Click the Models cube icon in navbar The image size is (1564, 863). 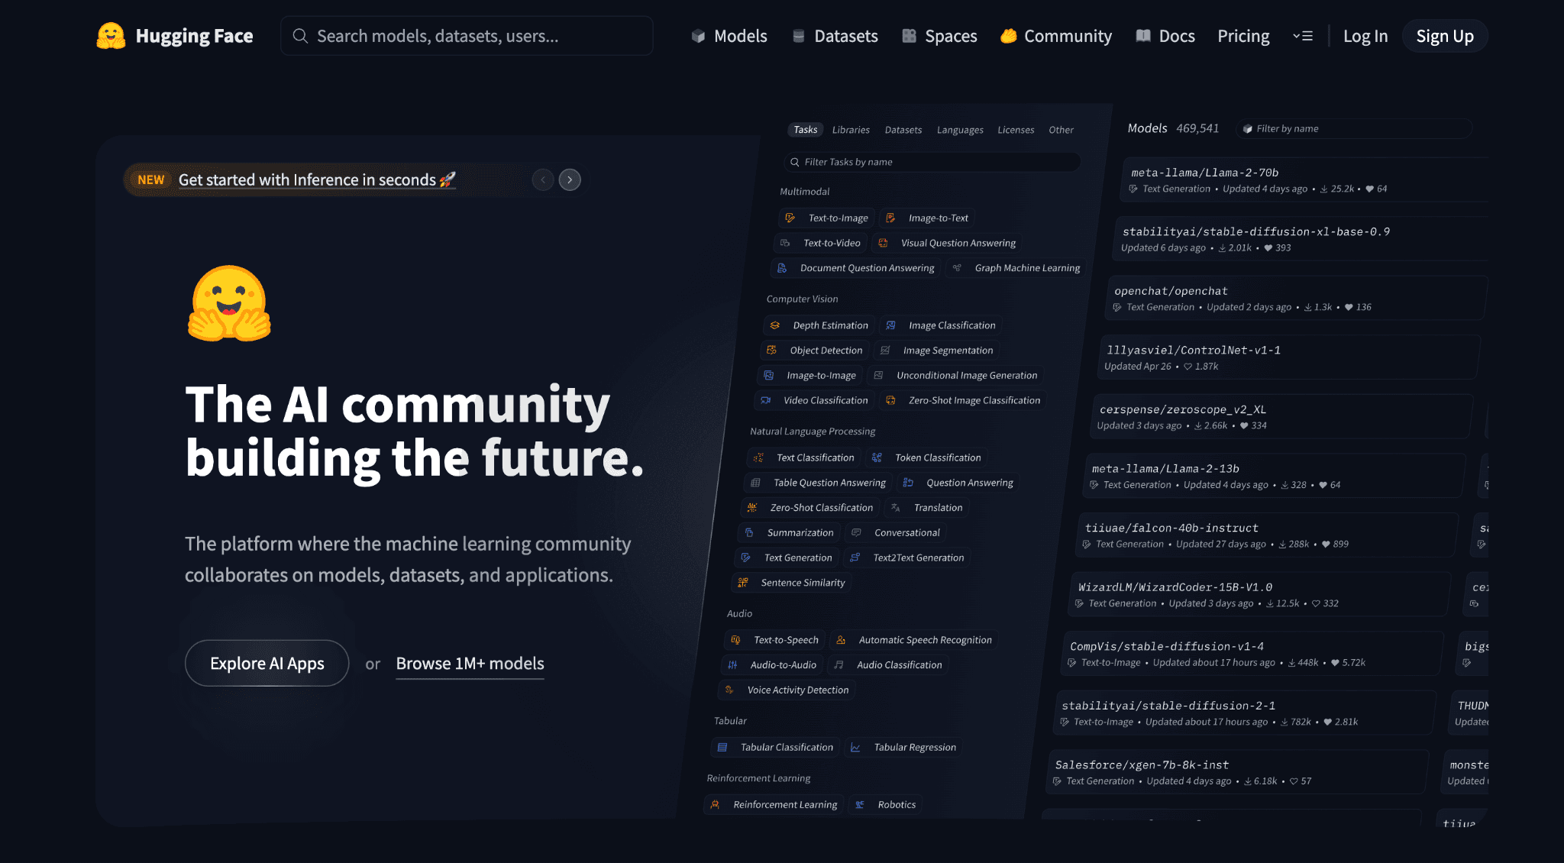[x=698, y=36]
